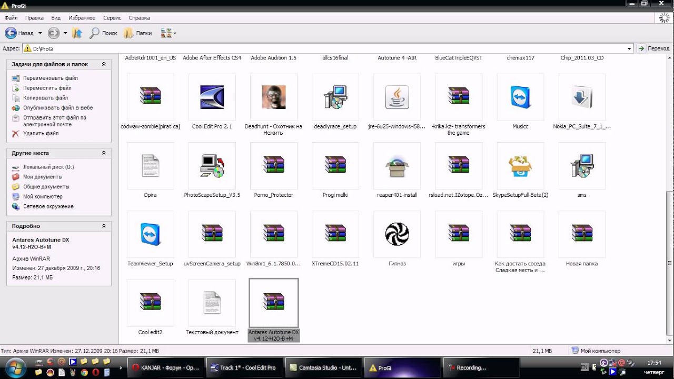Select the Гипноз spiral icon

coord(397,234)
